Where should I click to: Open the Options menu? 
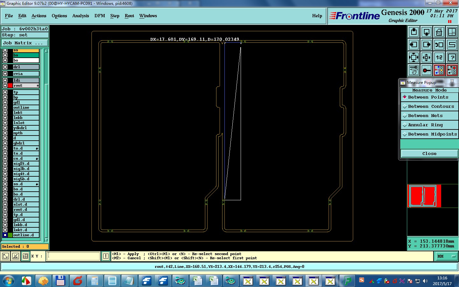pyautogui.click(x=59, y=16)
